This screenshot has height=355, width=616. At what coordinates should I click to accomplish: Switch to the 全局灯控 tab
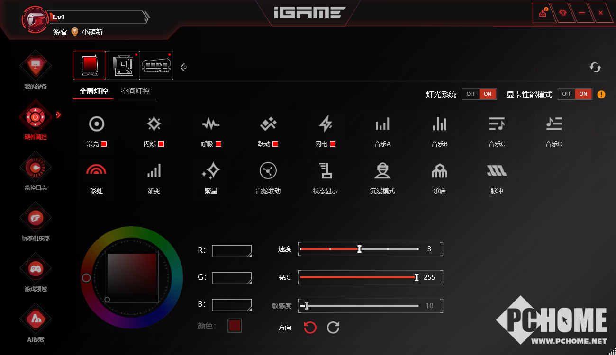tap(94, 91)
